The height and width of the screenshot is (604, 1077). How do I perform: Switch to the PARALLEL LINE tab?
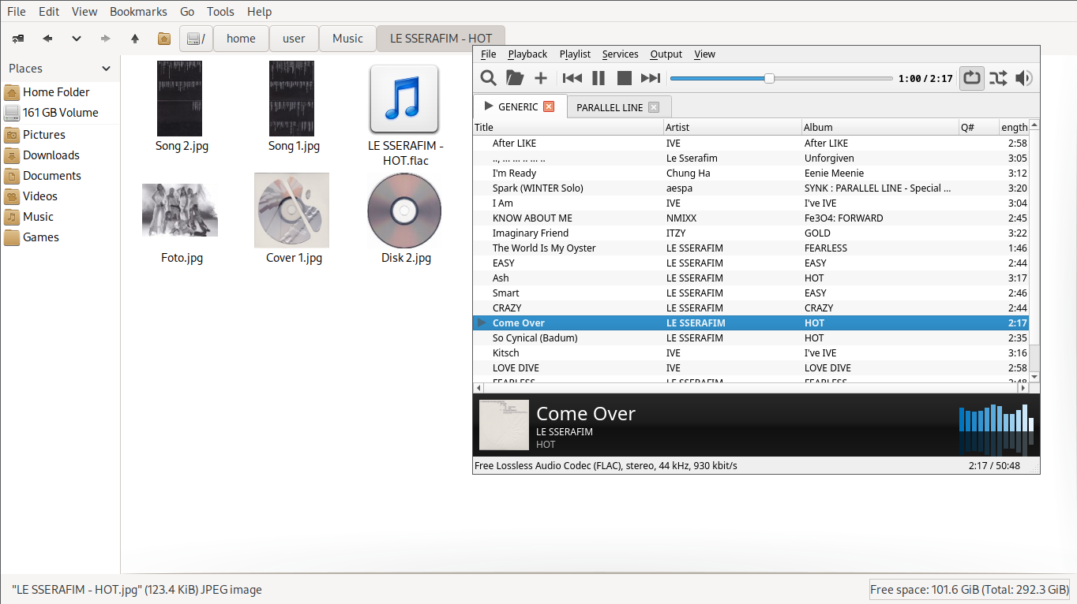tap(609, 107)
